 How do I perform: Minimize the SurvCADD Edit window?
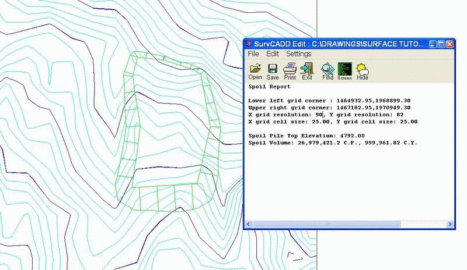(x=433, y=44)
